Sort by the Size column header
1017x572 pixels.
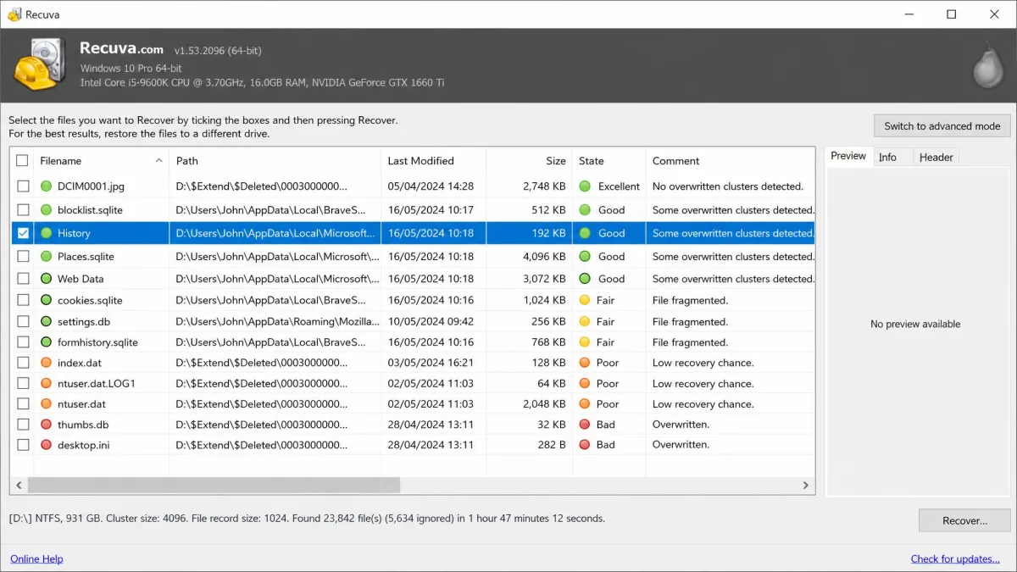(x=529, y=161)
